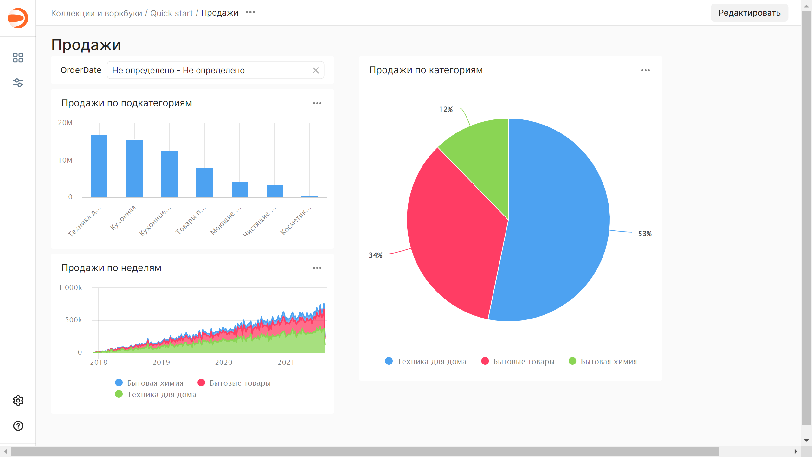Screen dimensions: 812x457
Task: Click the Редактировать button
Action: 749,13
